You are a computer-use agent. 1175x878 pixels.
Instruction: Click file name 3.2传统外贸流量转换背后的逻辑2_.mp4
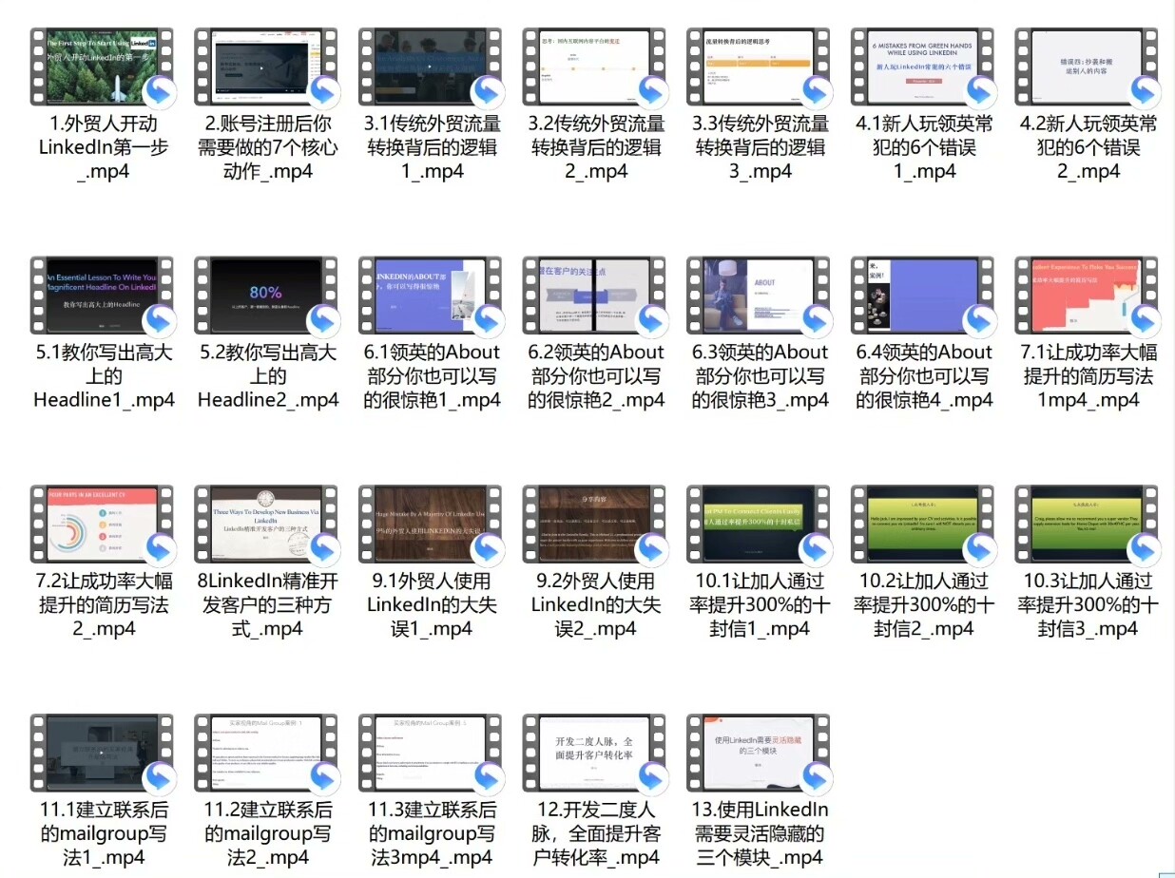(595, 147)
